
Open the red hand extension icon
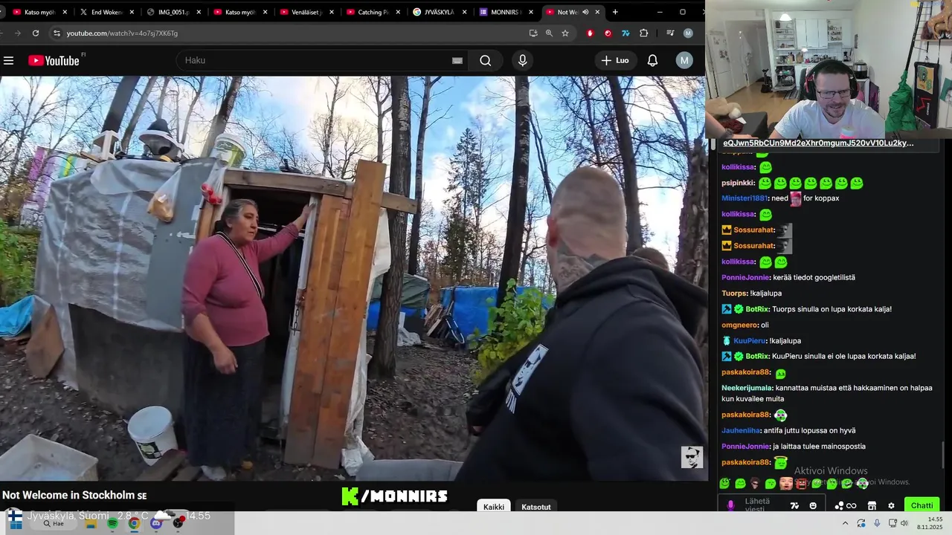(x=591, y=33)
